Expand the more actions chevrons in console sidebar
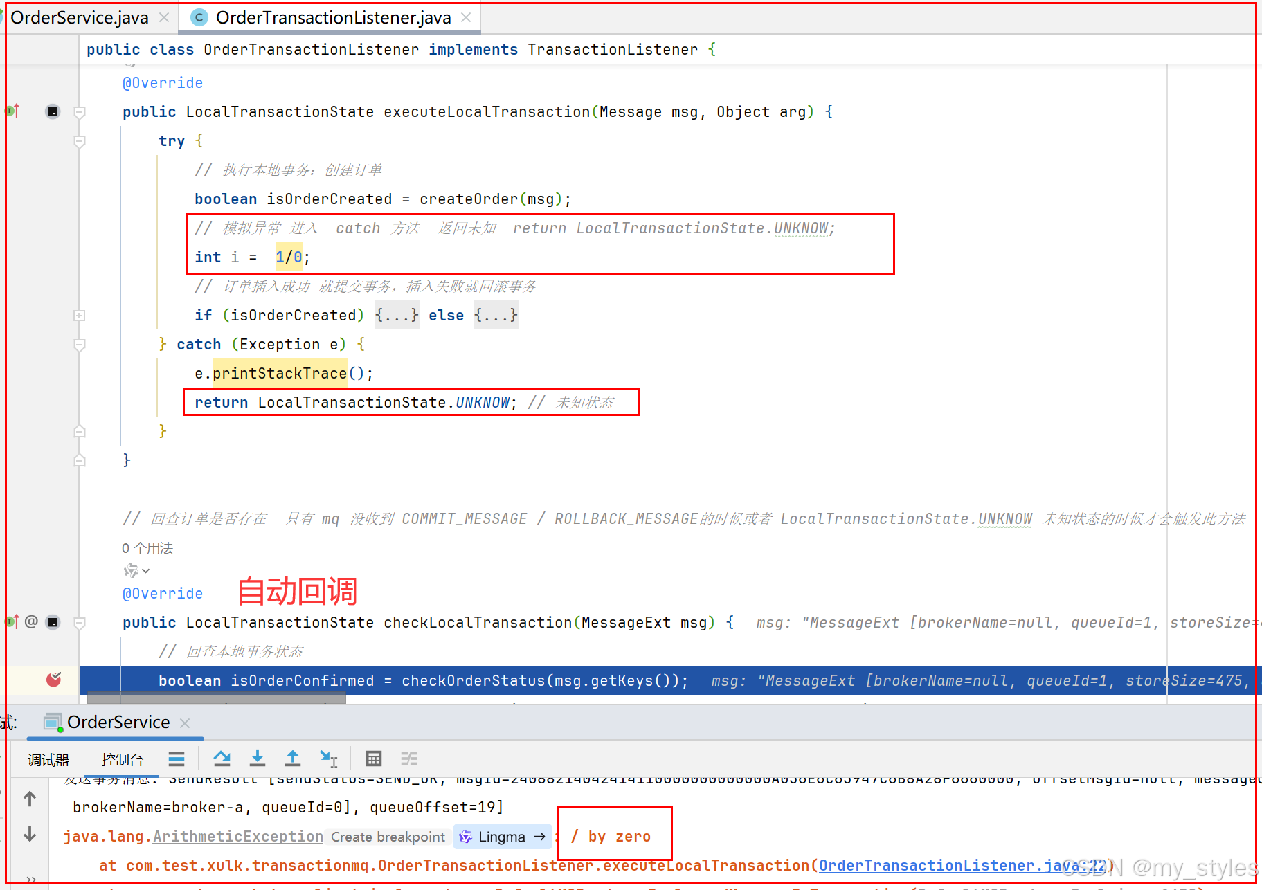The image size is (1262, 890). click(x=31, y=880)
